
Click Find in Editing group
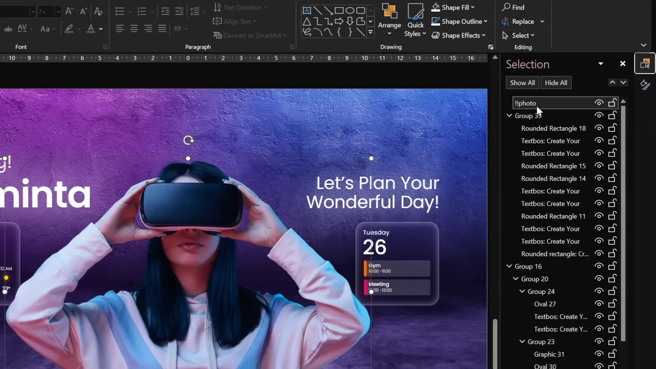[513, 7]
